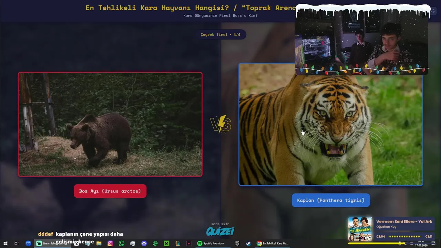Viewport: 441px width, 248px height.
Task: Click the Çeyrek final 4/4 round badge
Action: [220, 34]
